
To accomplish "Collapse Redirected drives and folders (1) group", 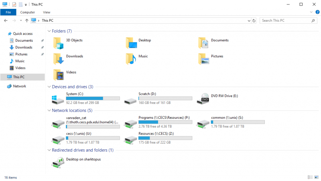I will 49,150.
